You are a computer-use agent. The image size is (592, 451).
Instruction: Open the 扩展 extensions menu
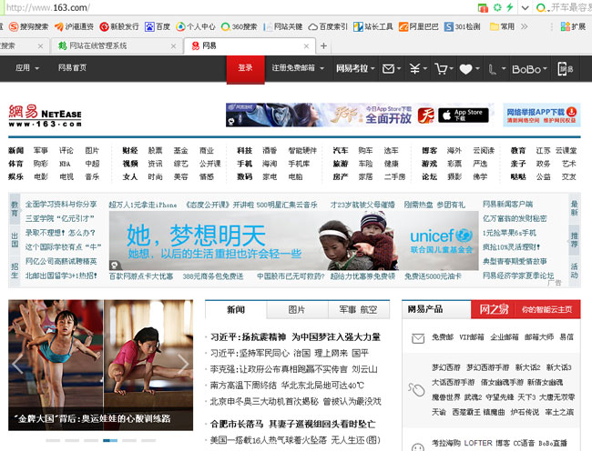573,26
